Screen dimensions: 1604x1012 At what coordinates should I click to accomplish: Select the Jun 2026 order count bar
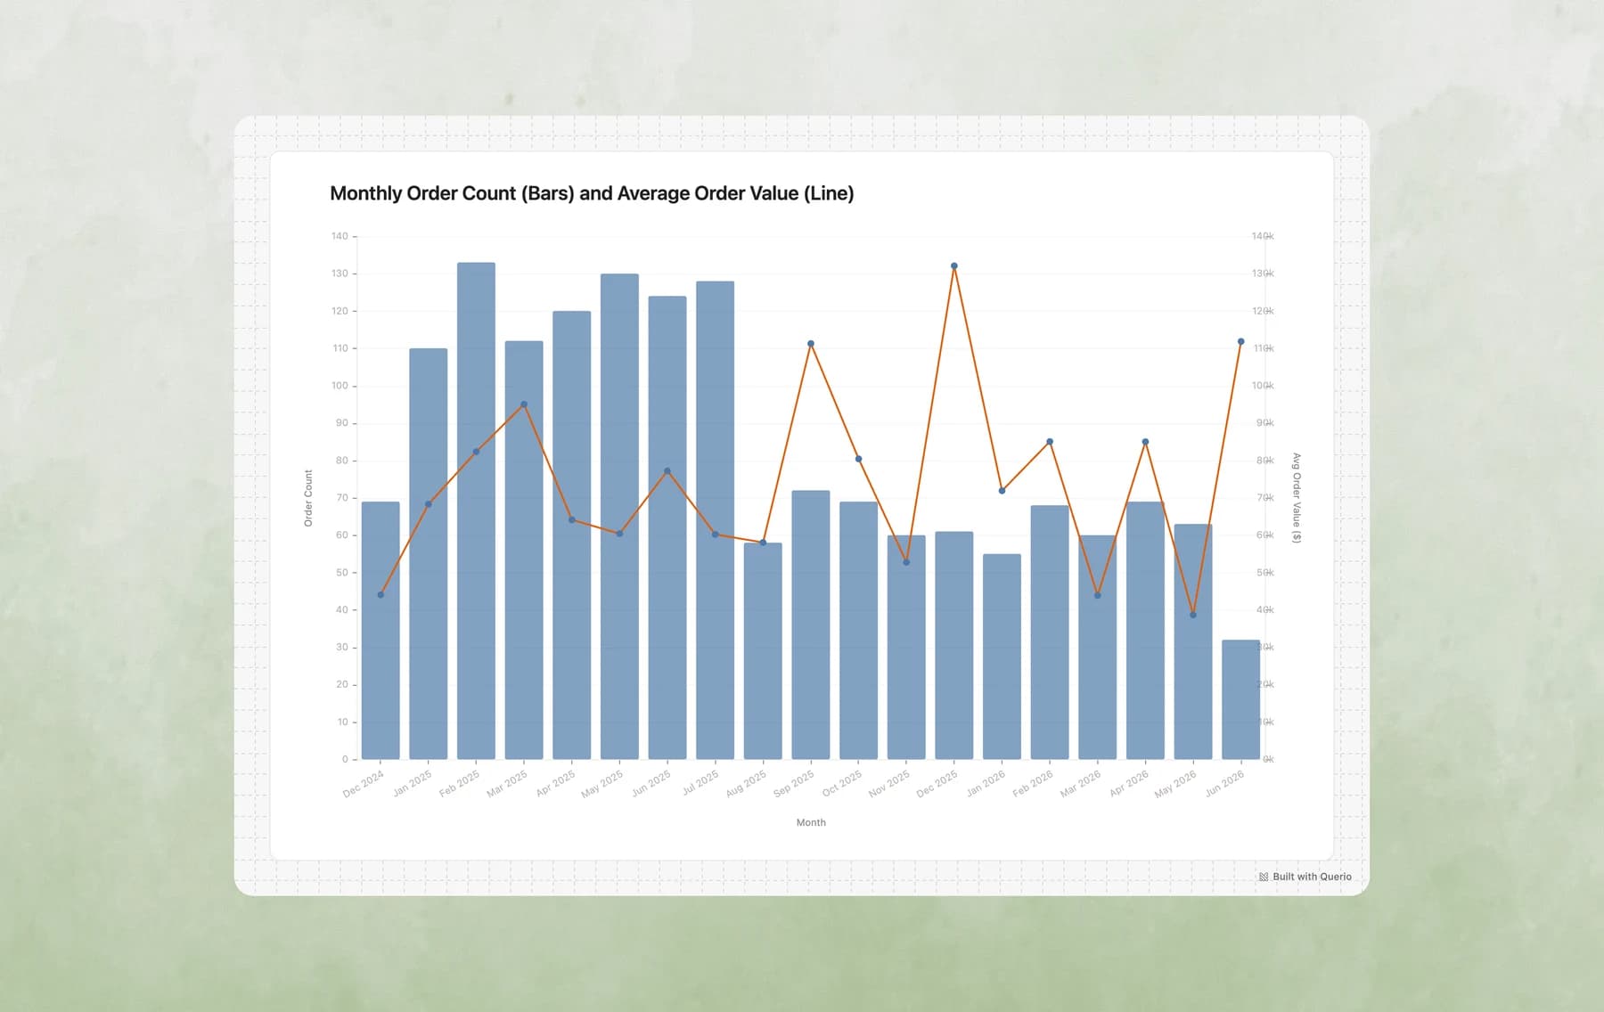coord(1240,699)
